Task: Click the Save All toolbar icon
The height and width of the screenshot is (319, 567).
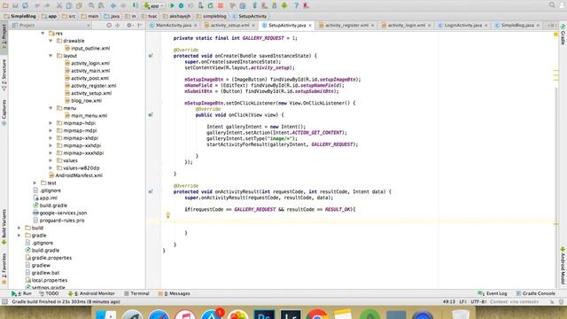Action: (x=15, y=5)
